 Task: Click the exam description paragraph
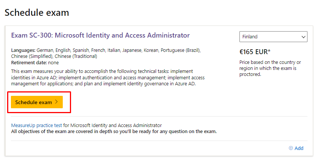pos(108,77)
